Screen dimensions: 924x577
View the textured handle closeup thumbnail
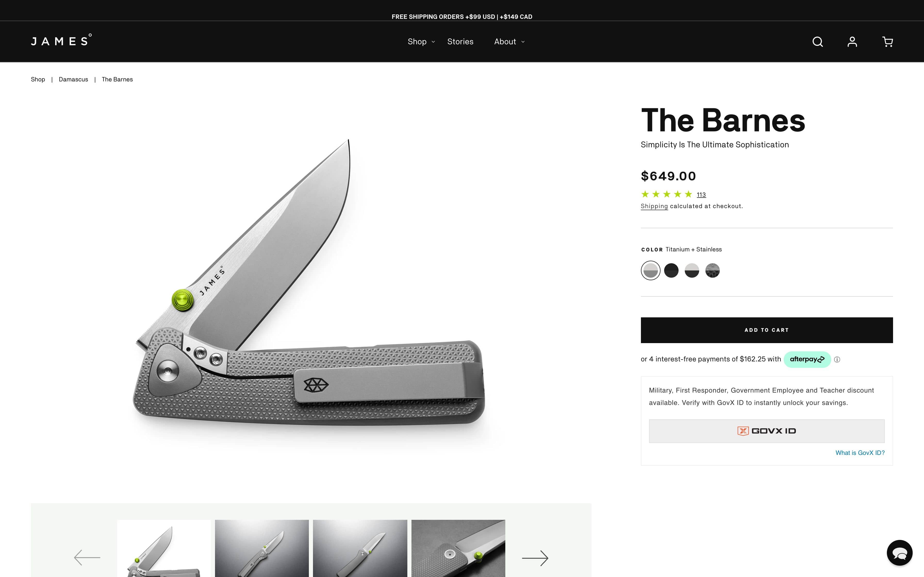458,548
